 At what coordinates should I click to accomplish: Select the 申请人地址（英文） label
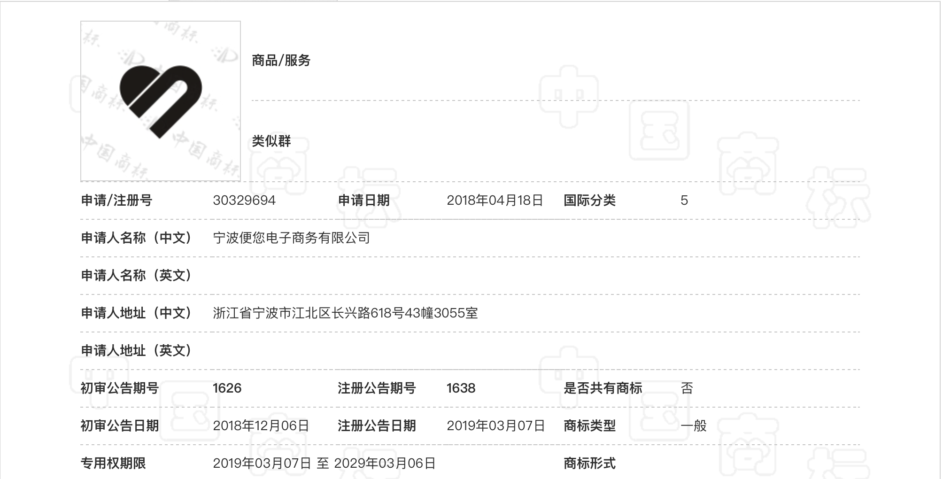(x=136, y=351)
